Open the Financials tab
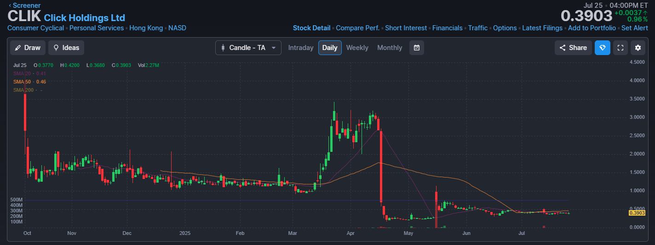 point(447,28)
